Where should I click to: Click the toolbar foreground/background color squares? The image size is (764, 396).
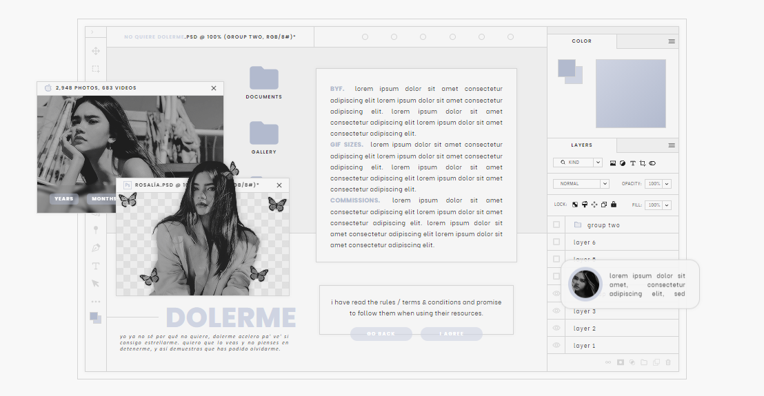(x=96, y=318)
